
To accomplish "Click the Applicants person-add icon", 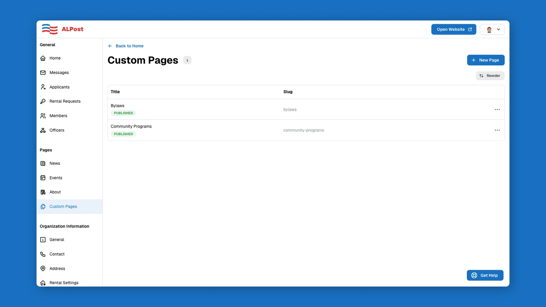I will click(43, 87).
